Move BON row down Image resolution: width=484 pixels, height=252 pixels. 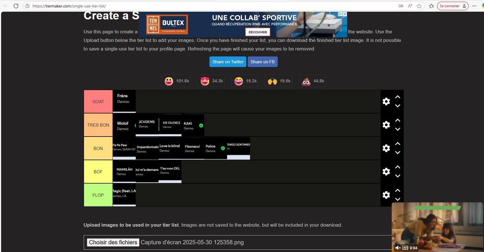tap(397, 153)
